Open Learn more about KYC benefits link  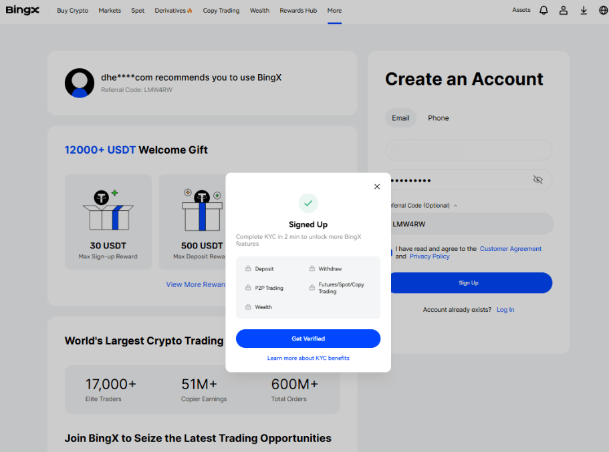(x=308, y=358)
